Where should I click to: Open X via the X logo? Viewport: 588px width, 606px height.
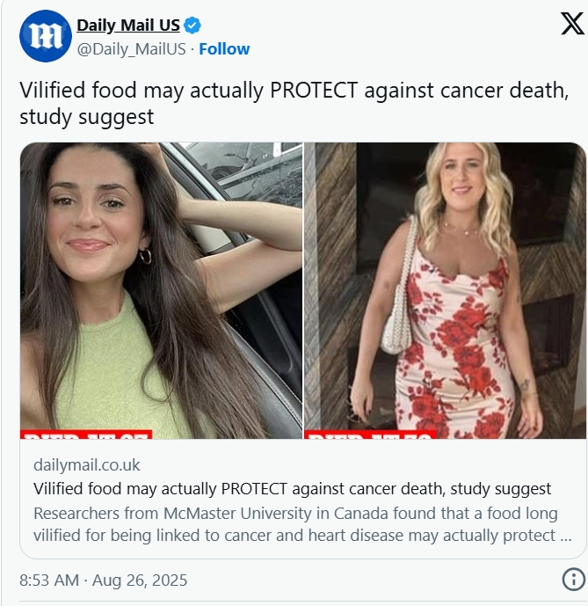point(572,24)
